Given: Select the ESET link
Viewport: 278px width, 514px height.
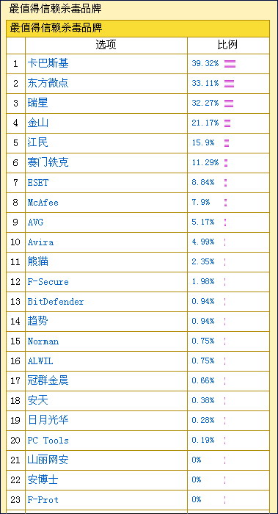Looking at the screenshot, I should tap(37, 183).
